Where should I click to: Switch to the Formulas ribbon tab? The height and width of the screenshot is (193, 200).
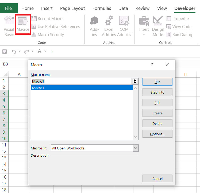(102, 8)
